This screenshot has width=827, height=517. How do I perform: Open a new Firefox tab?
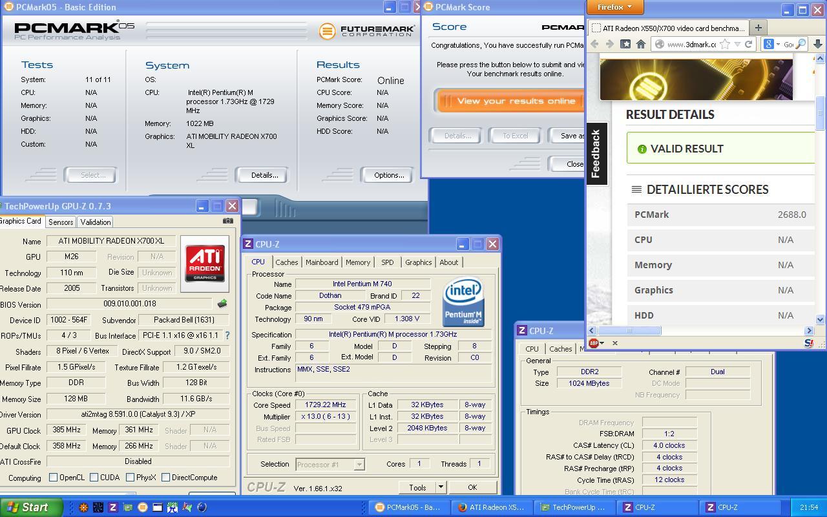click(x=758, y=28)
